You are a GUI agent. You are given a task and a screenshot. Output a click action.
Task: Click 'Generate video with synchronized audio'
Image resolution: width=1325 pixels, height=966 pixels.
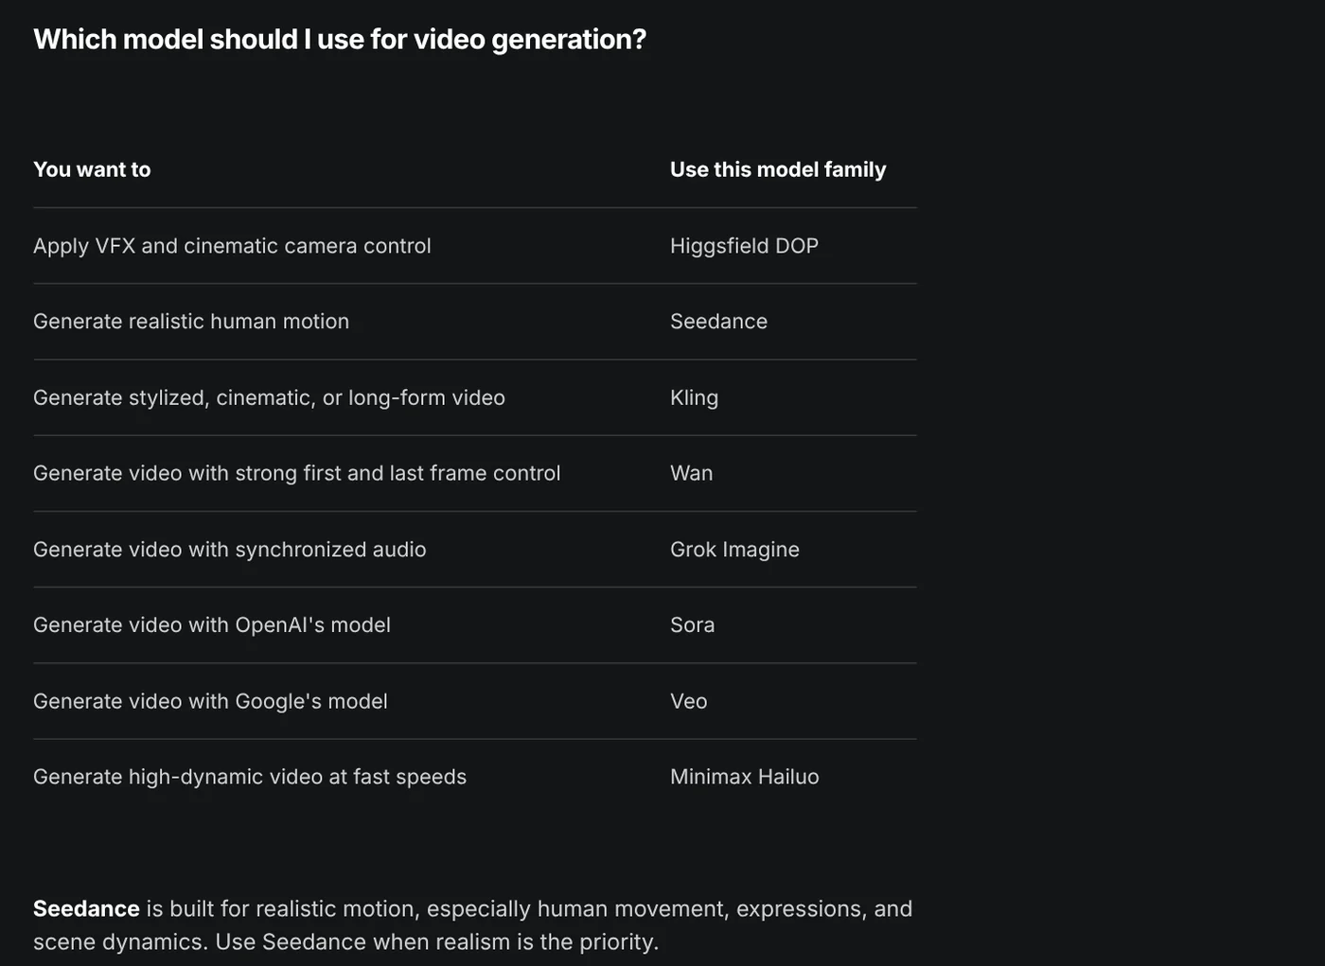point(229,550)
